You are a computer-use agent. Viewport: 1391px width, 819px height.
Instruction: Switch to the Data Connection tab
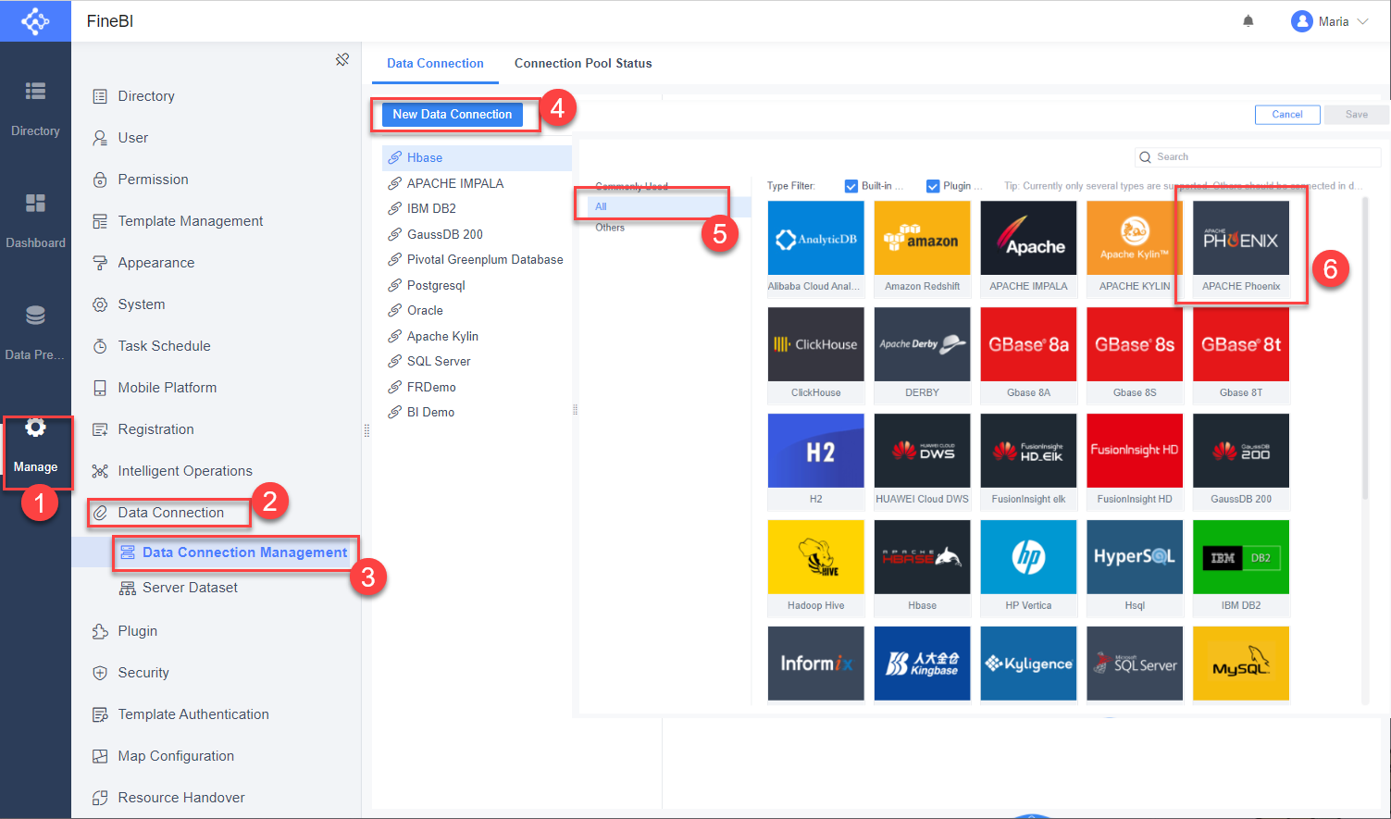click(435, 63)
